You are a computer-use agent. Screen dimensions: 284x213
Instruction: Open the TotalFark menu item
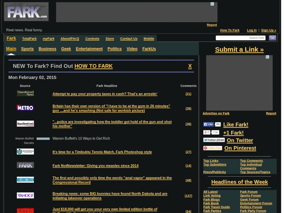click(29, 39)
